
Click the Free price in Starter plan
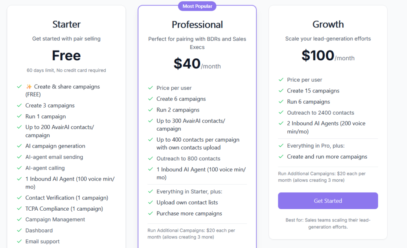click(66, 56)
